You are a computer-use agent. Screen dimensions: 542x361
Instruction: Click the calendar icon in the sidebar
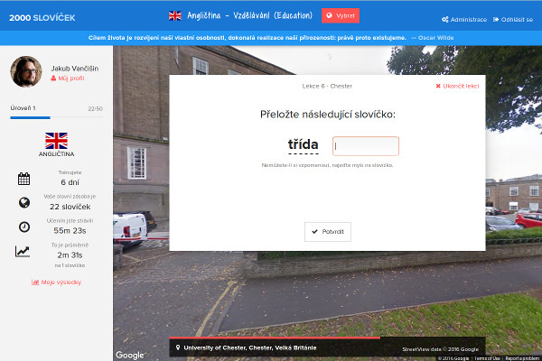23,179
